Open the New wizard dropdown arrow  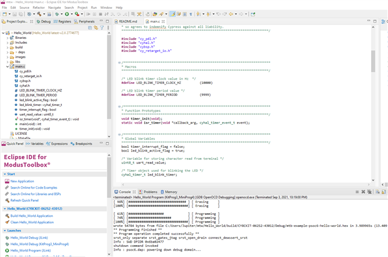[9, 14]
